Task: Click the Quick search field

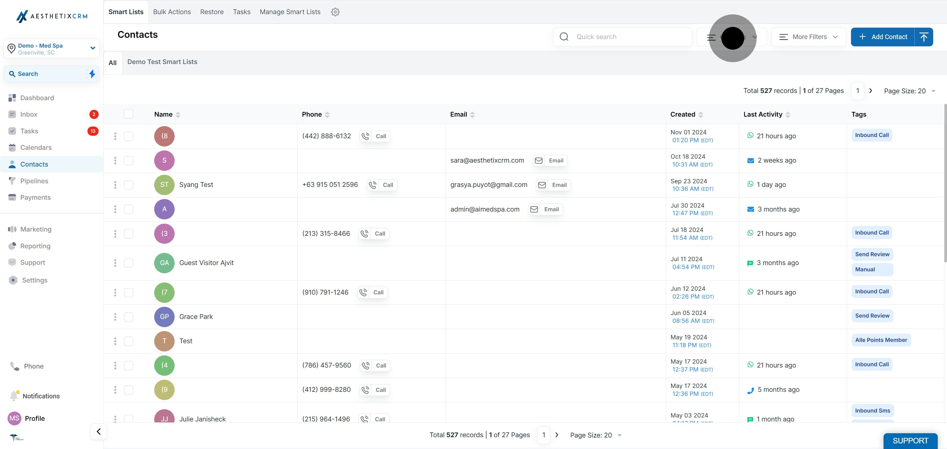Action: click(x=622, y=37)
